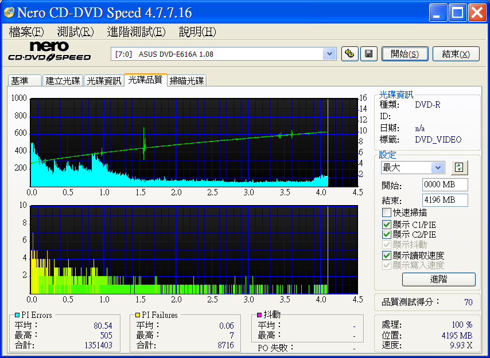
Task: Click the progress value 100 %
Action: coord(462,325)
